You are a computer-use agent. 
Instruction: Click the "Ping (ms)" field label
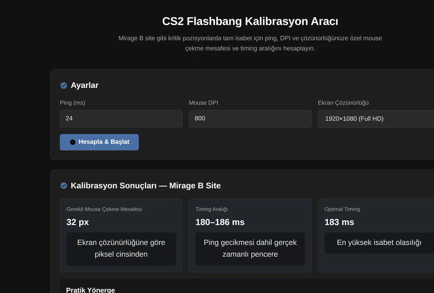point(72,103)
